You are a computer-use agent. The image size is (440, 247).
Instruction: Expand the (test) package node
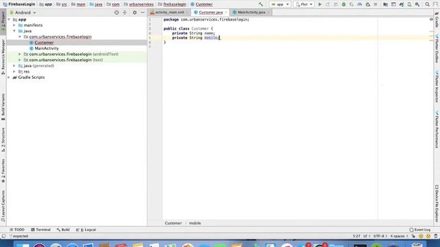click(20, 60)
